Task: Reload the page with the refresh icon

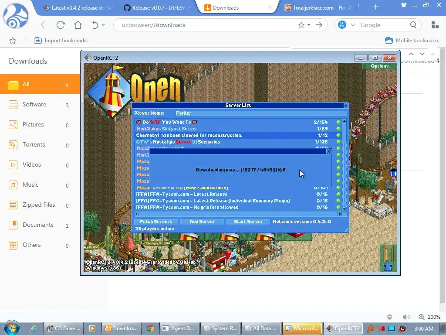Action: tap(61, 25)
